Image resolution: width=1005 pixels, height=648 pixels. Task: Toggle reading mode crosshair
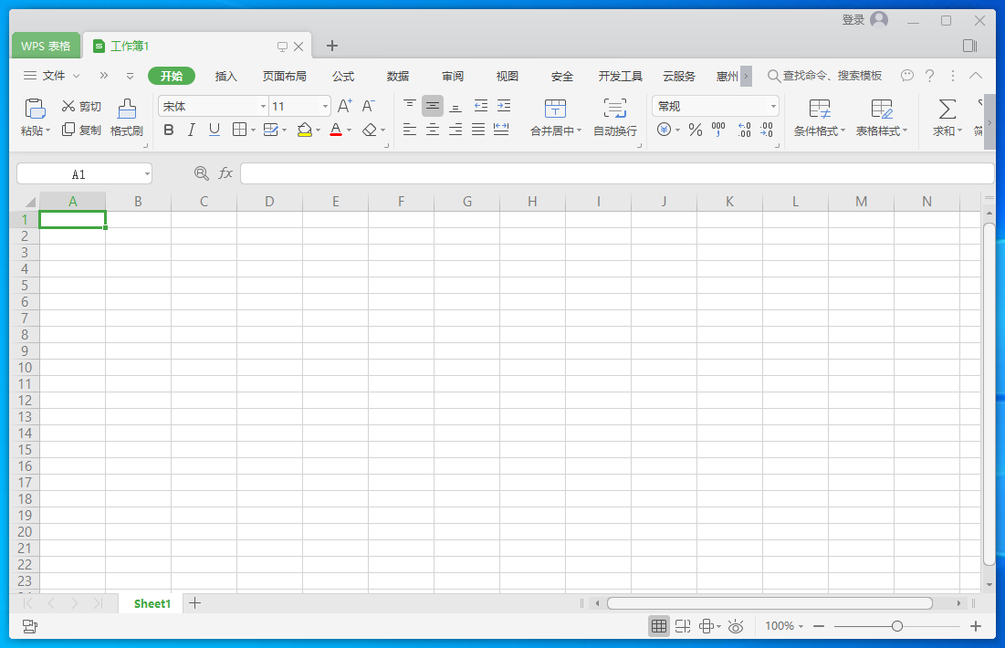pyautogui.click(x=707, y=626)
